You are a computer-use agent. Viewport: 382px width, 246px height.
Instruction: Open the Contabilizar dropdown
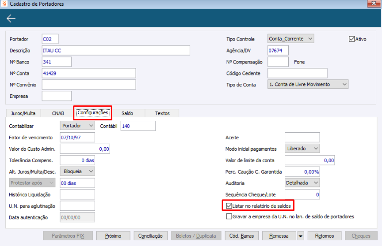pos(77,126)
